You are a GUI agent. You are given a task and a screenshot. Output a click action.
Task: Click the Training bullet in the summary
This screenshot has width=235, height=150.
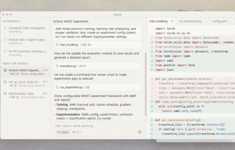coord(94,107)
